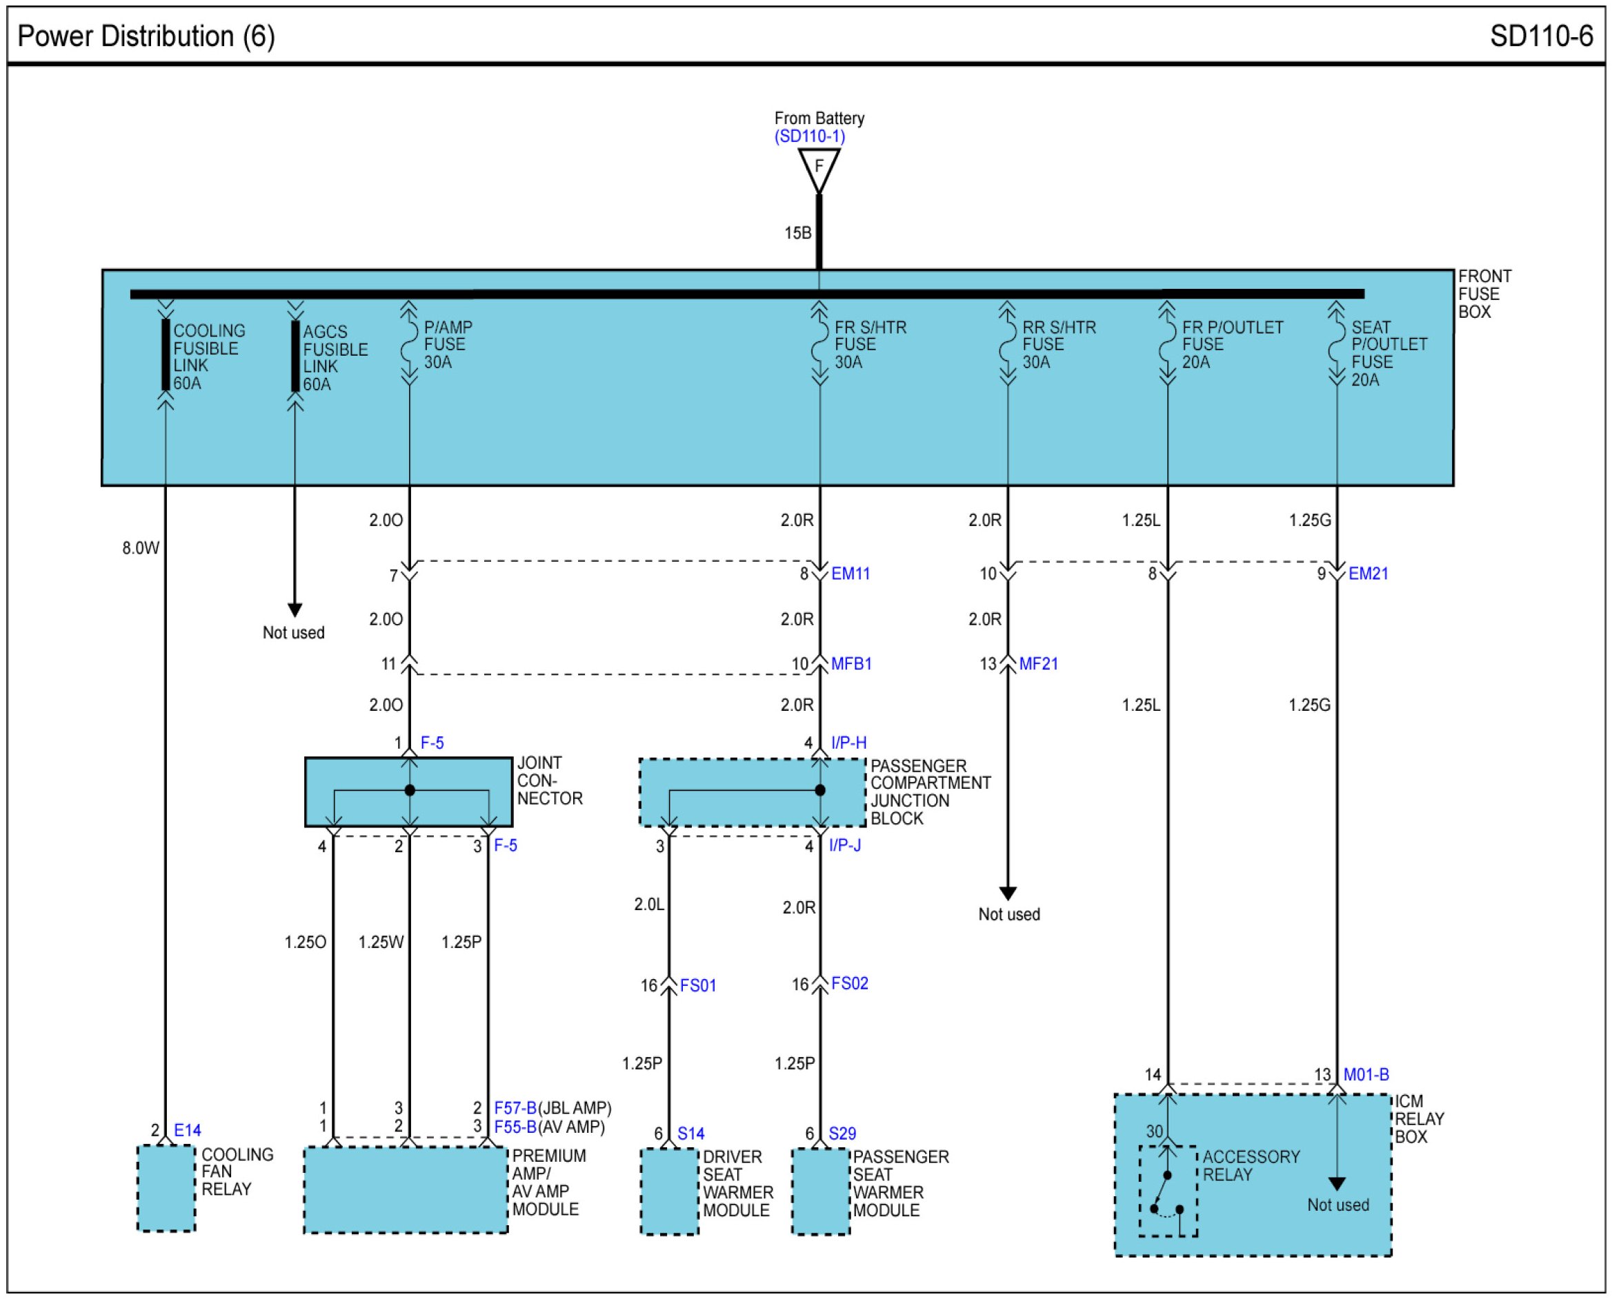This screenshot has height=1299, width=1612.
Task: Click the M01-B ICM relay box connector
Action: (1365, 1076)
